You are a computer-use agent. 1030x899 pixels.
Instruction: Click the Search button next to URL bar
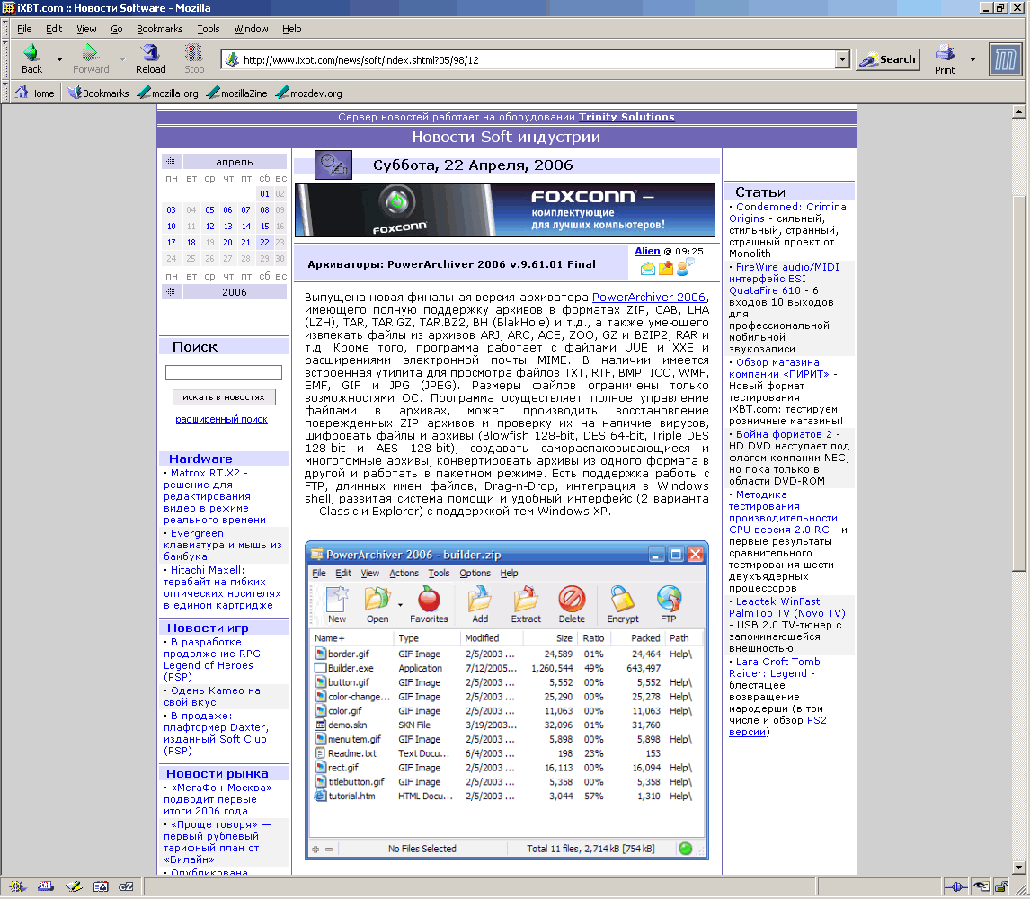tap(888, 60)
